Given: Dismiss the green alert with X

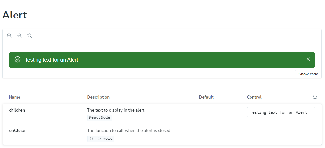Looking at the screenshot, I should (308, 59).
